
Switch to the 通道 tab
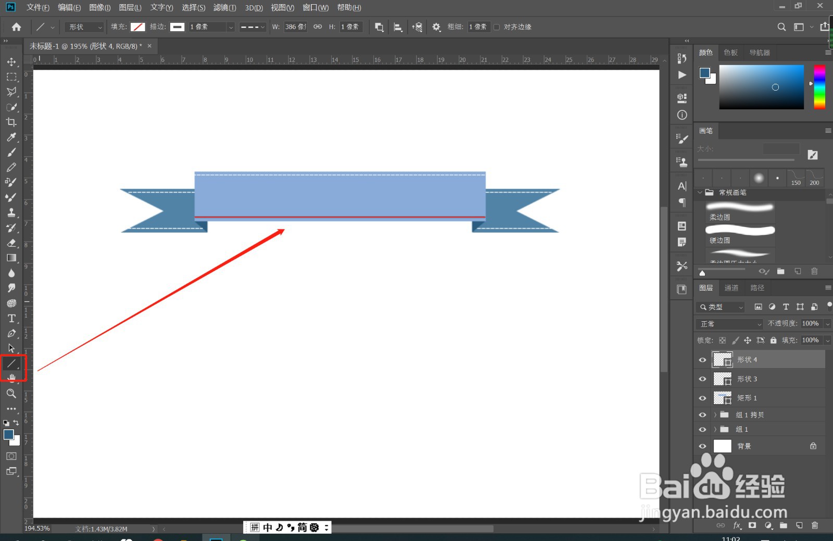pos(731,288)
